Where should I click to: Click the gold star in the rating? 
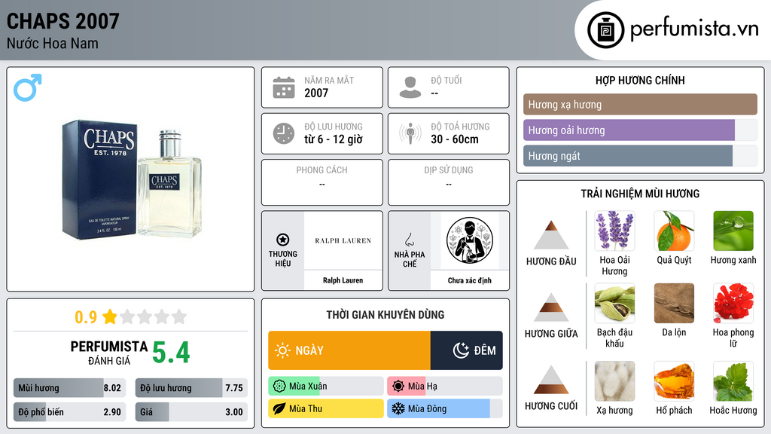click(110, 316)
